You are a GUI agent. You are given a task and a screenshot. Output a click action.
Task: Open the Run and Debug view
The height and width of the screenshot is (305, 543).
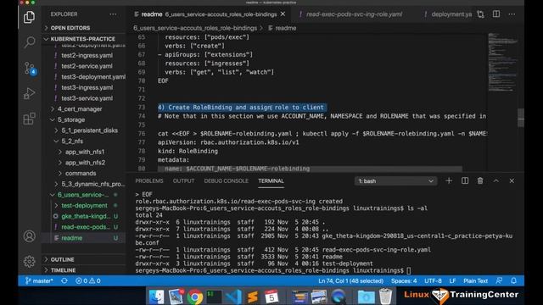coord(29,93)
